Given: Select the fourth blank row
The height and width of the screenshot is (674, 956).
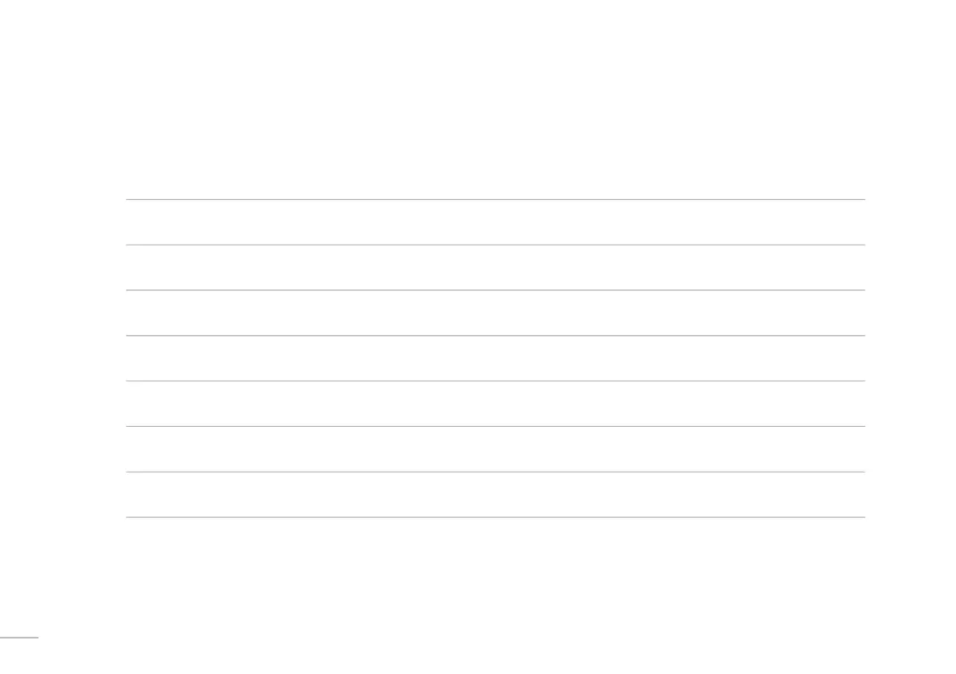Looking at the screenshot, I should pyautogui.click(x=495, y=358).
